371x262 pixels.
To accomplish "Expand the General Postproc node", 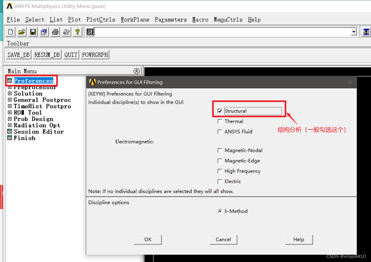I will (x=10, y=100).
